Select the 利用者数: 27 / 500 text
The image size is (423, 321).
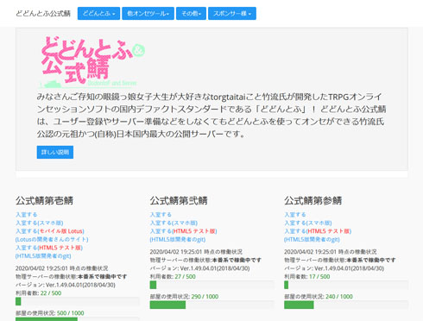coord(173,277)
